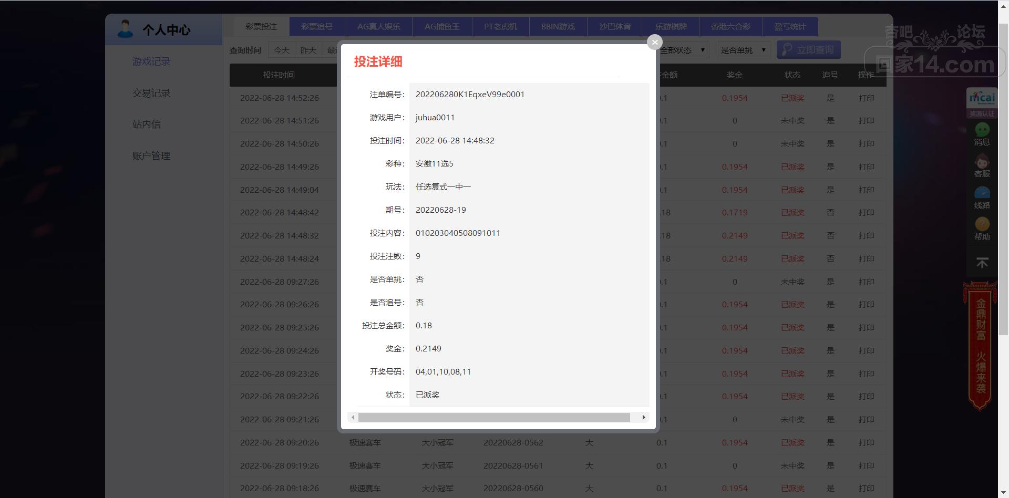Open the 全部状态 dropdown

click(683, 50)
